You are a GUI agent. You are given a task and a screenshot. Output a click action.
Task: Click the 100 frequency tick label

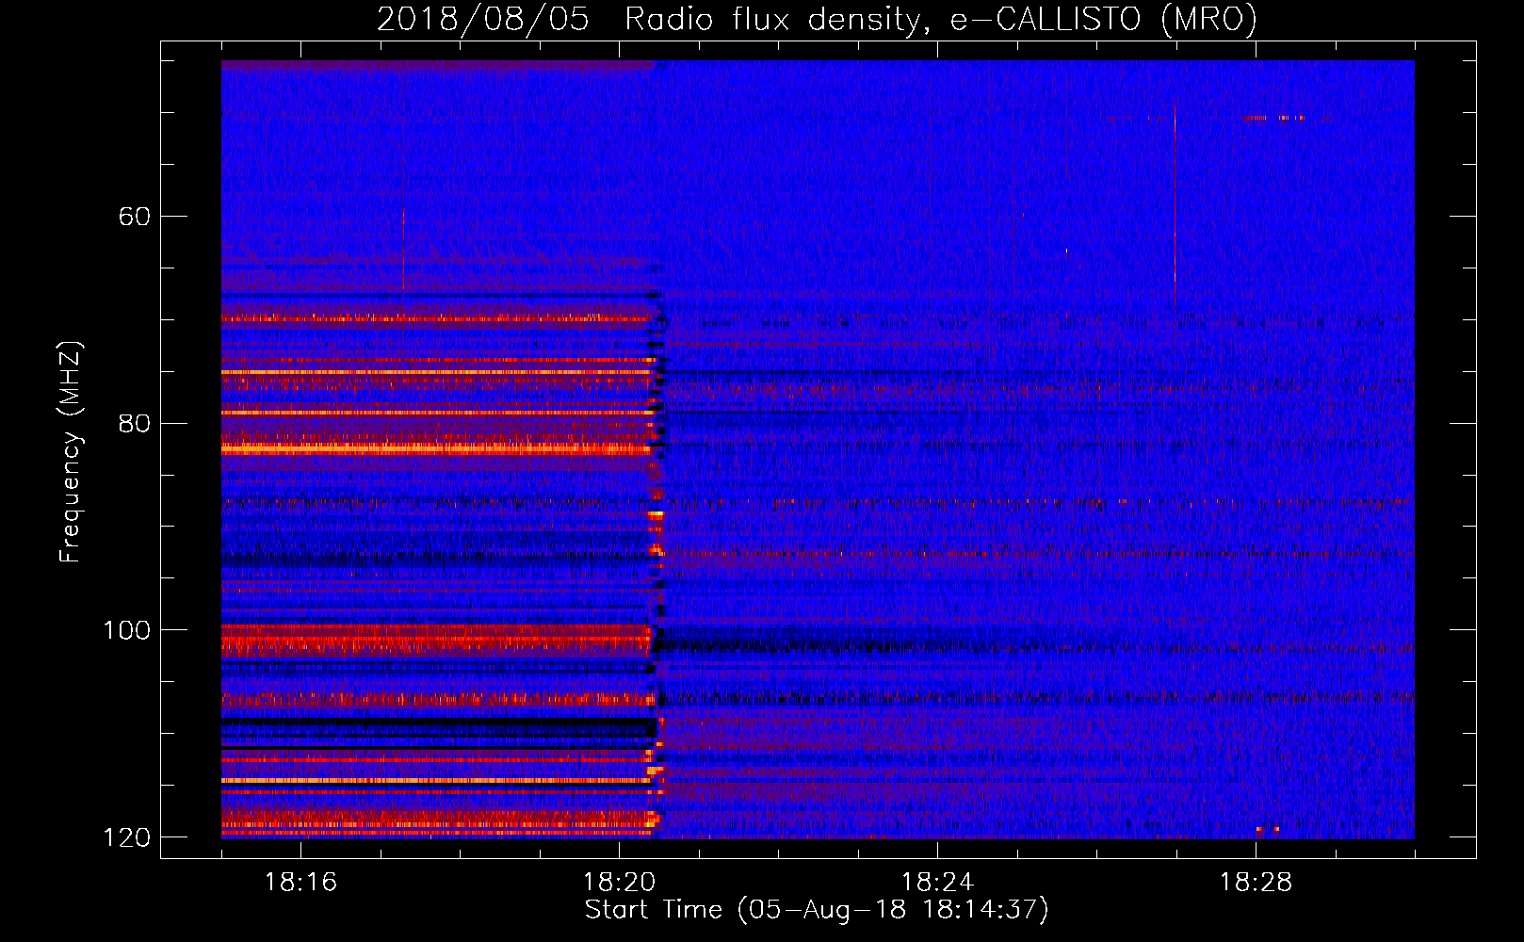(x=126, y=630)
